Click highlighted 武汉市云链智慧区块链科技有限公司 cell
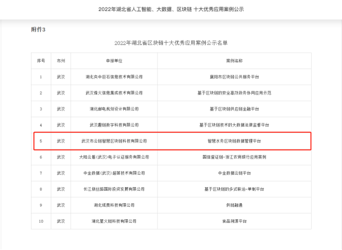342x250 pixels. 114,141
